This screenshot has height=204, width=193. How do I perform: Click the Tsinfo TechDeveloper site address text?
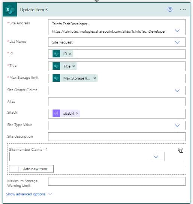(x=71, y=24)
